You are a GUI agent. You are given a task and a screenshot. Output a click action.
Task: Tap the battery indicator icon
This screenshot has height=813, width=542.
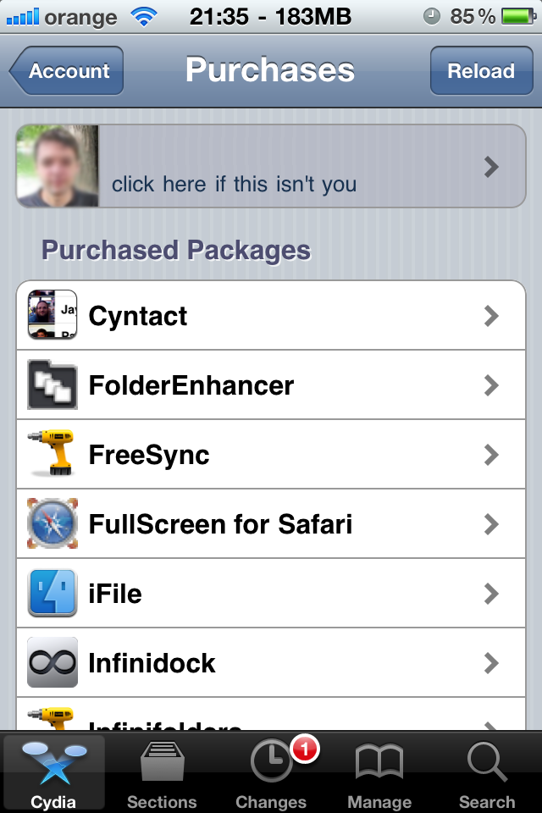click(x=518, y=17)
